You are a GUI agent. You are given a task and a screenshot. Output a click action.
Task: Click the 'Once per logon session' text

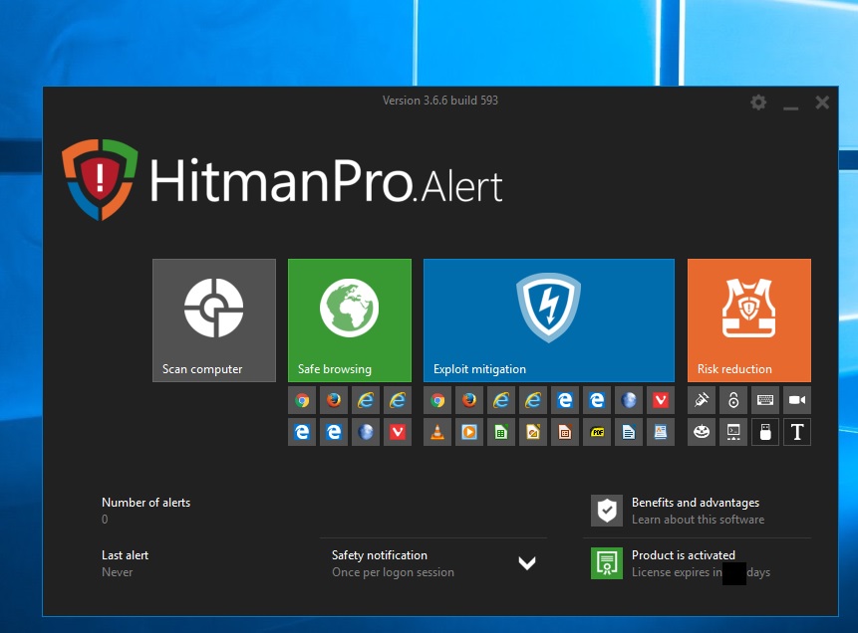point(393,572)
